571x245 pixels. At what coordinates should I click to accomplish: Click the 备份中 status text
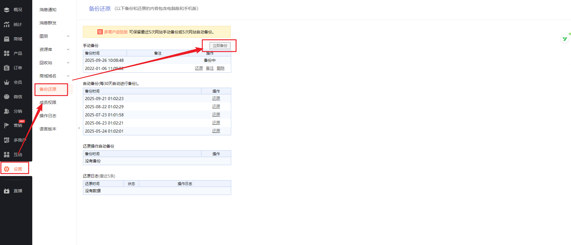pos(210,60)
